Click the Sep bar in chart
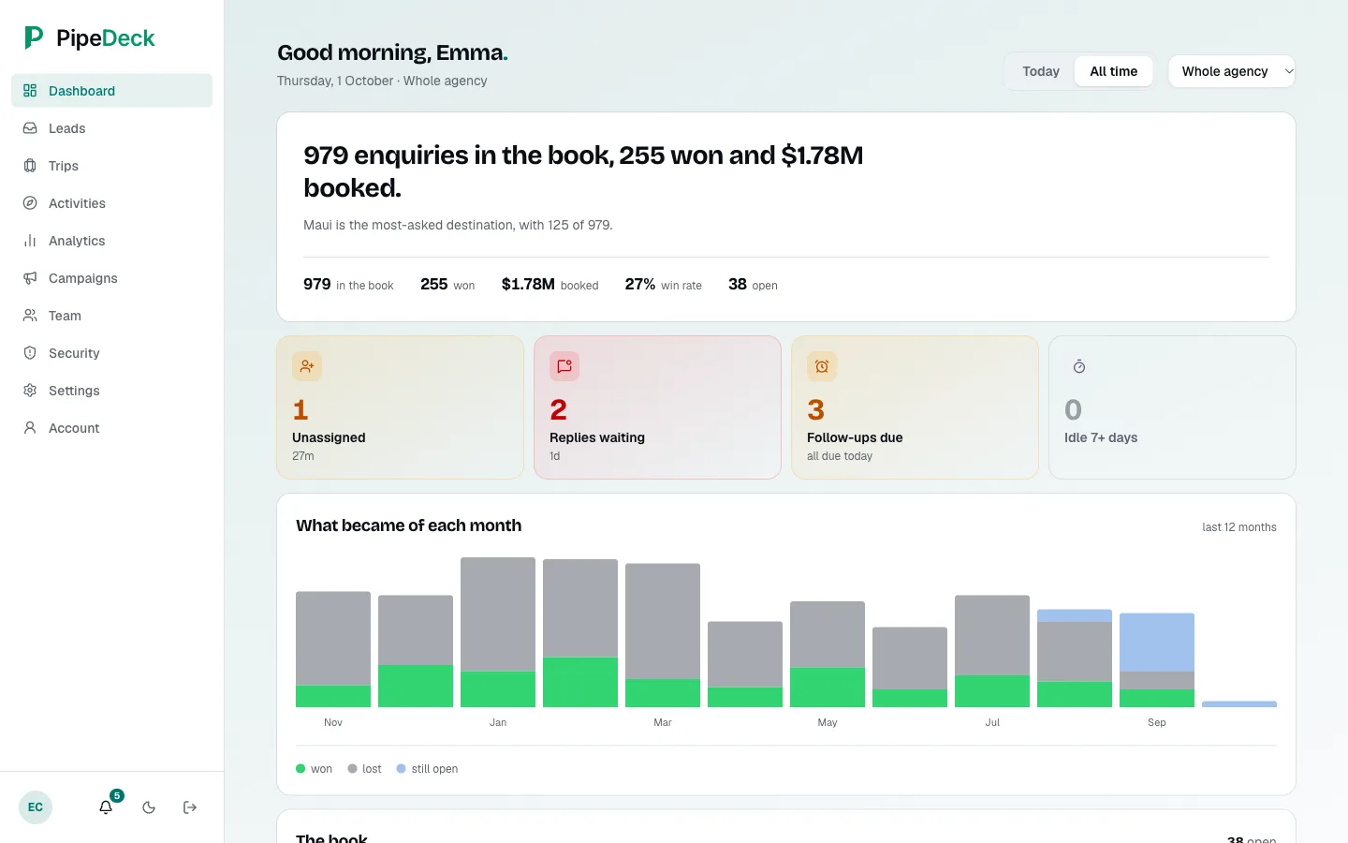This screenshot has height=843, width=1348. point(1157,660)
